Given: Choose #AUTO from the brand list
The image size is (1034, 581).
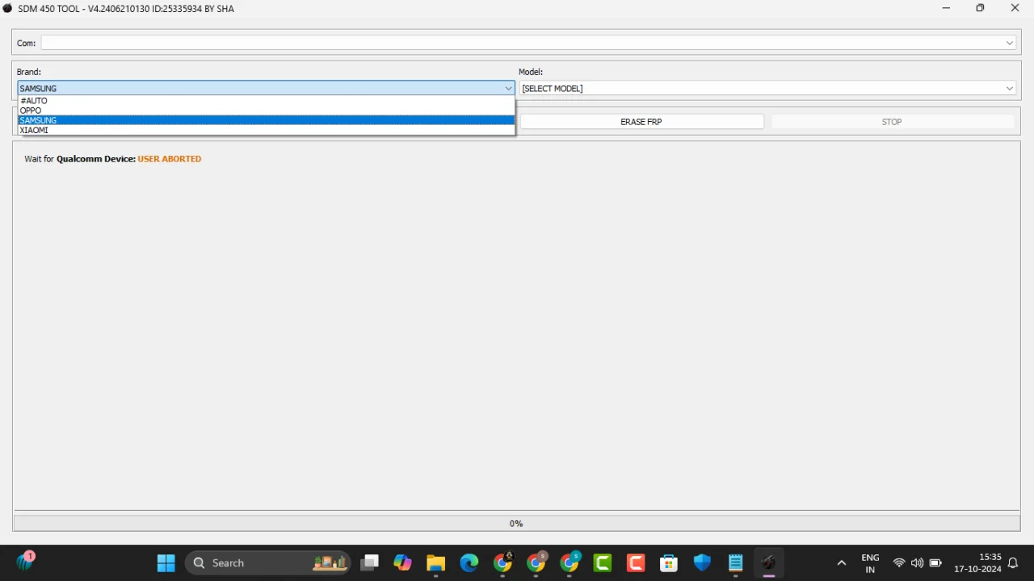Looking at the screenshot, I should pyautogui.click(x=266, y=101).
